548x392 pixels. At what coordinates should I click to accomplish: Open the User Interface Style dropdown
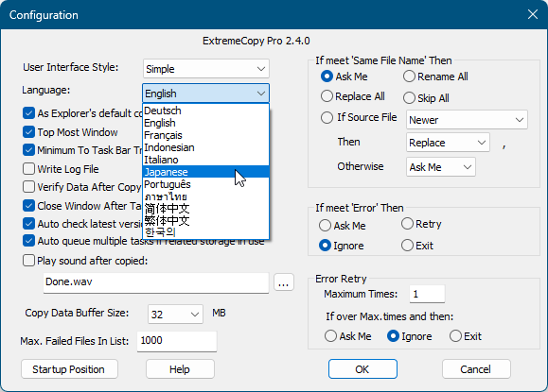coord(205,69)
